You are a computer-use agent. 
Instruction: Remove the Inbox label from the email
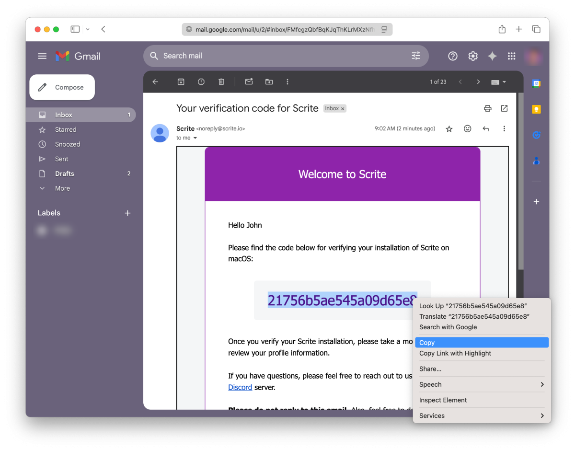click(x=343, y=109)
